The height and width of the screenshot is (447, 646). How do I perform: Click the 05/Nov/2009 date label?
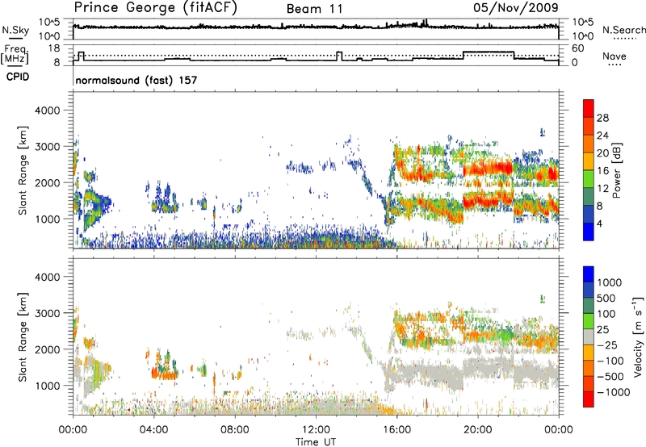[516, 8]
